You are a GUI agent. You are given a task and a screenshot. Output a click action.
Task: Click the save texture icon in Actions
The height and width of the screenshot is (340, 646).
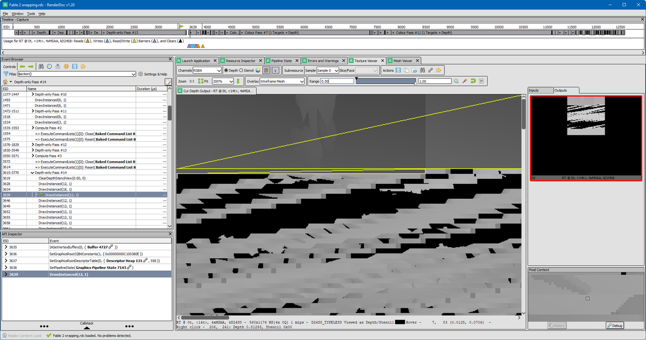[x=398, y=70]
